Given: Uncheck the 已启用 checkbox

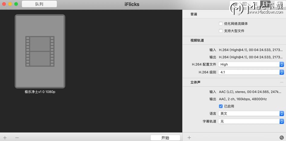Looking at the screenshot, I should (221, 106).
